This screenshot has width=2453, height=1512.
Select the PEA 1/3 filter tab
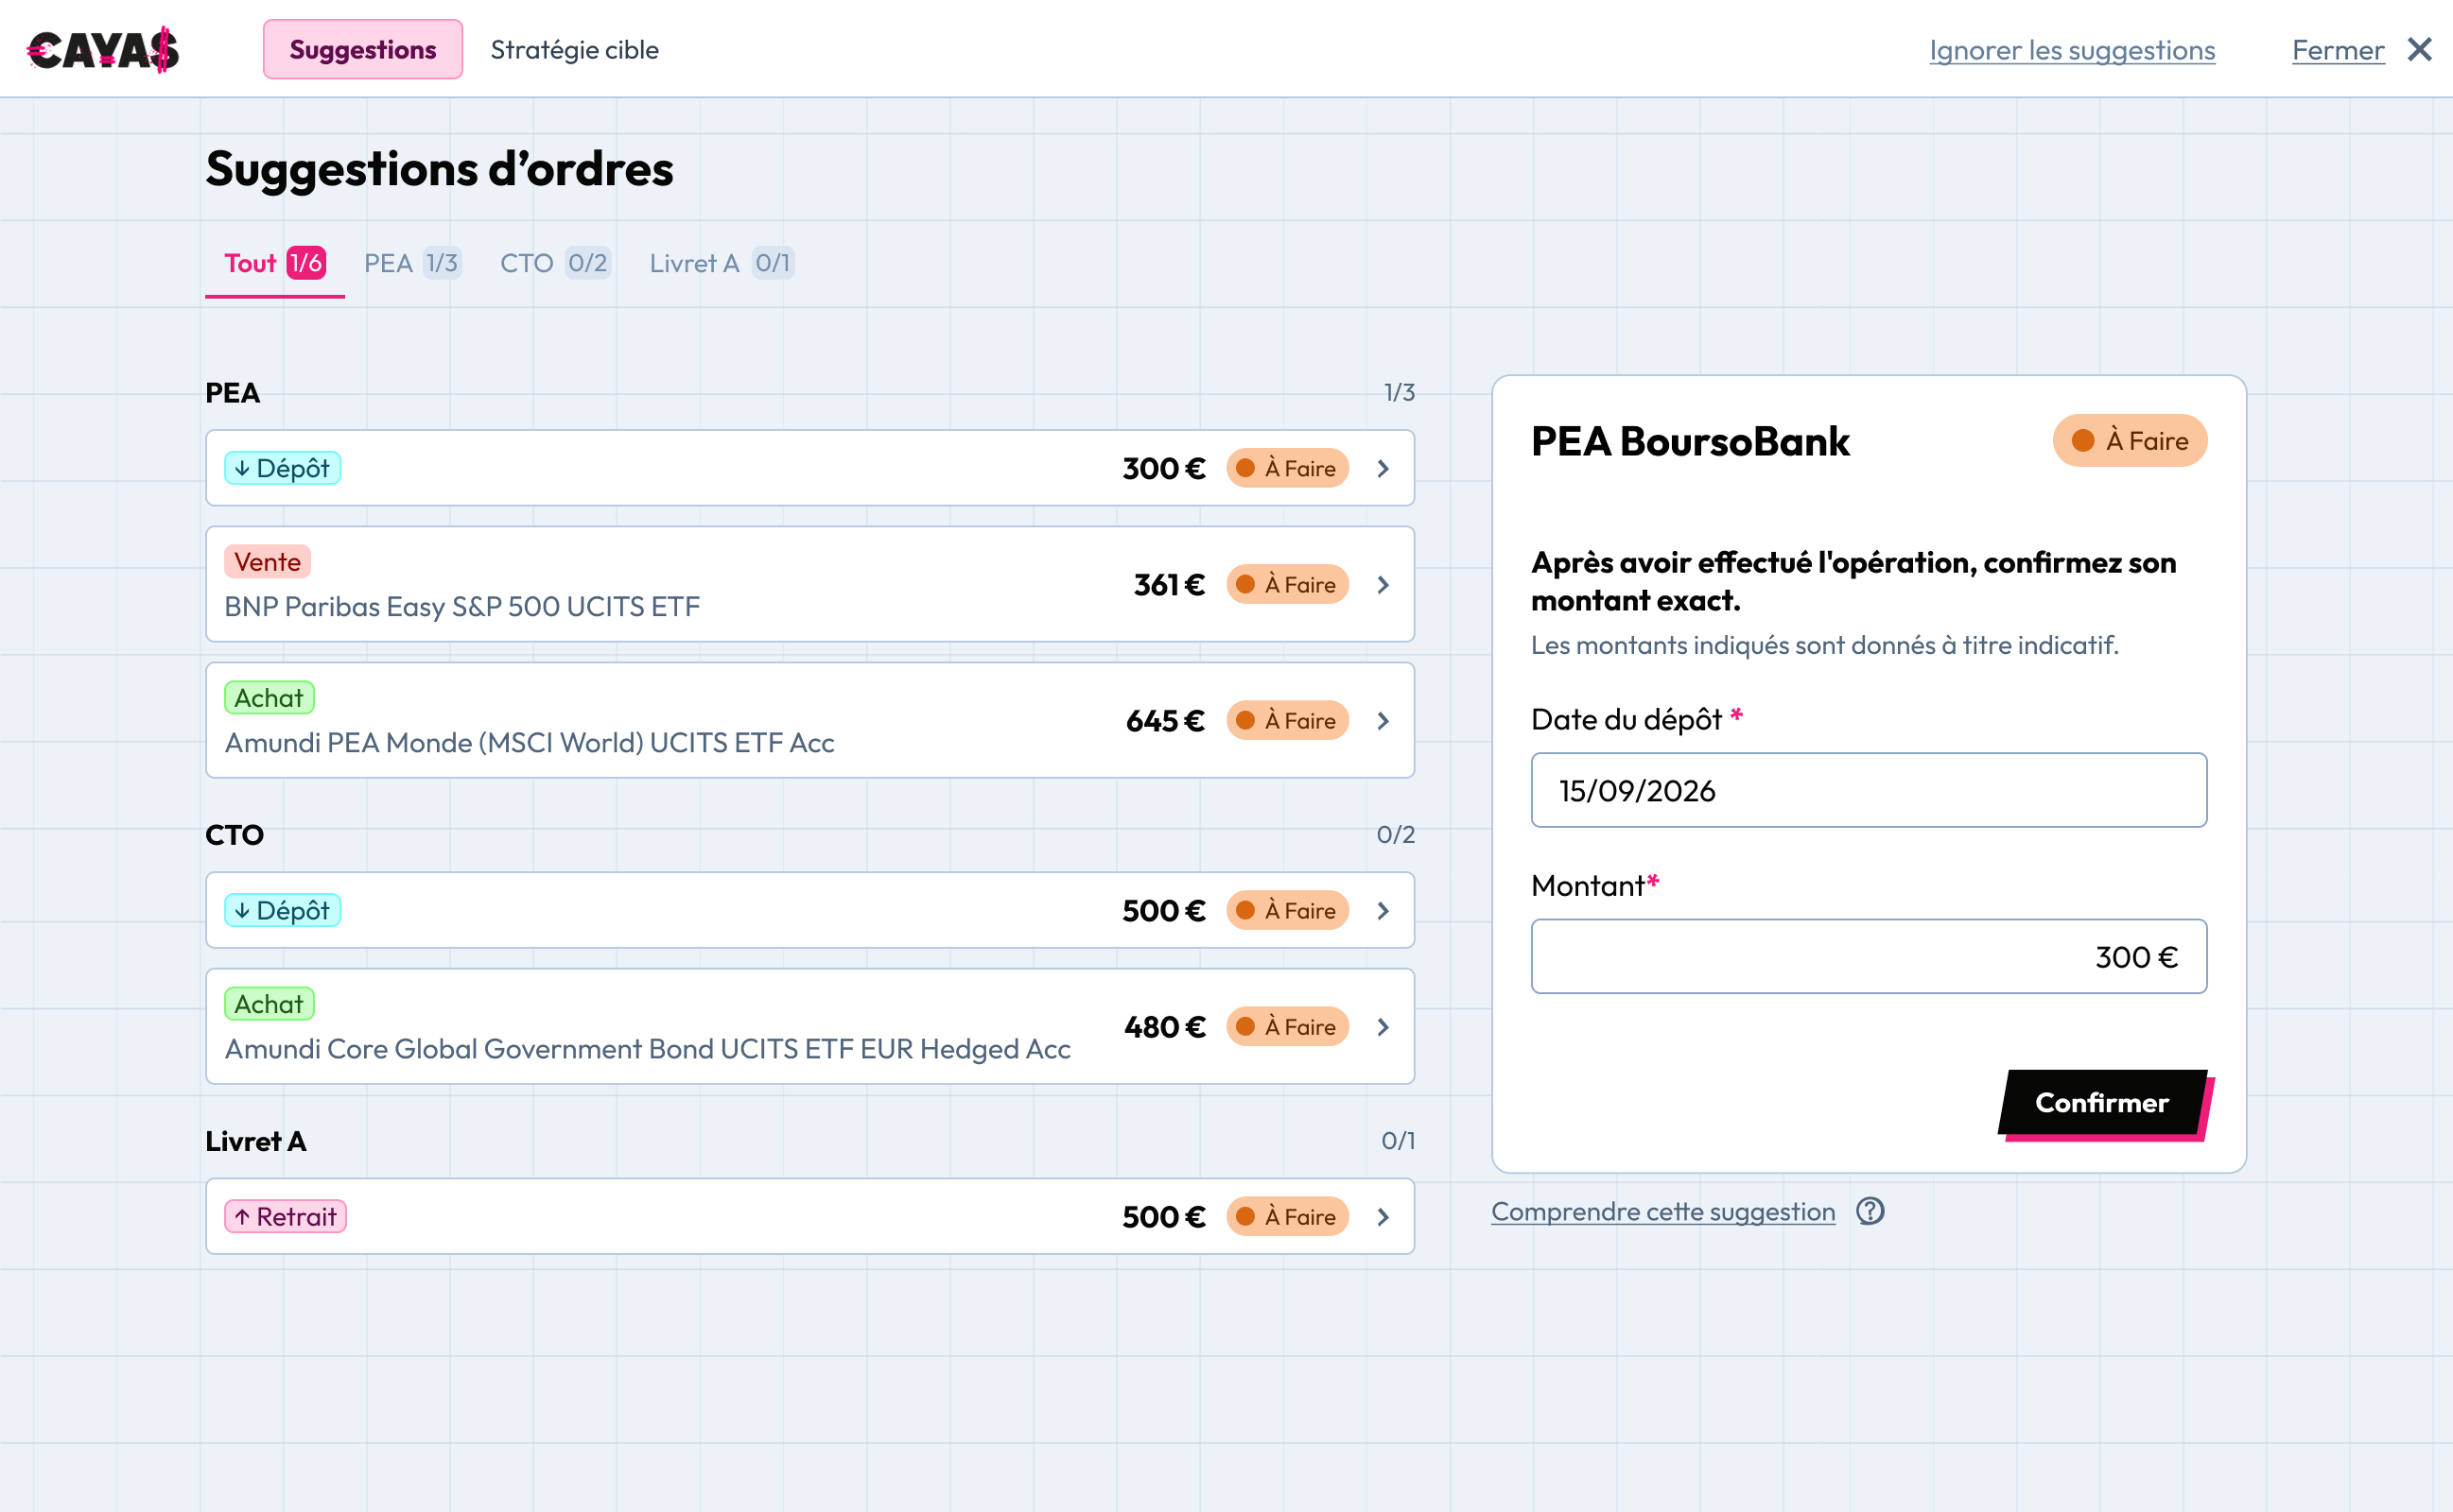click(x=411, y=263)
